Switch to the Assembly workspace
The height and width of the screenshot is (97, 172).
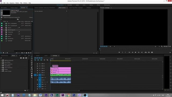pyautogui.click(x=70, y=5)
